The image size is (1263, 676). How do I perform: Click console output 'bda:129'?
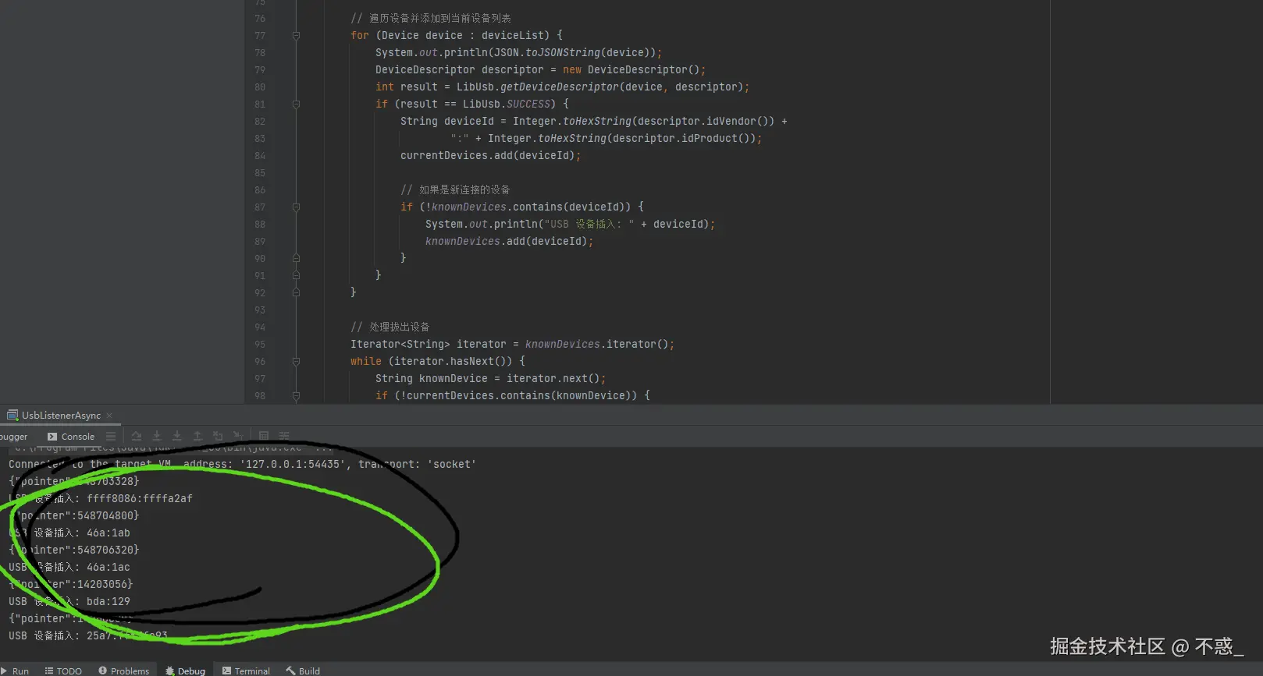point(109,602)
